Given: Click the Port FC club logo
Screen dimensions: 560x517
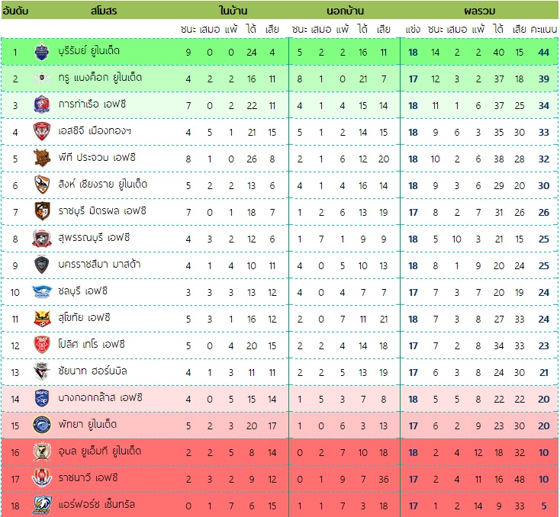Looking at the screenshot, I should pyautogui.click(x=42, y=104).
